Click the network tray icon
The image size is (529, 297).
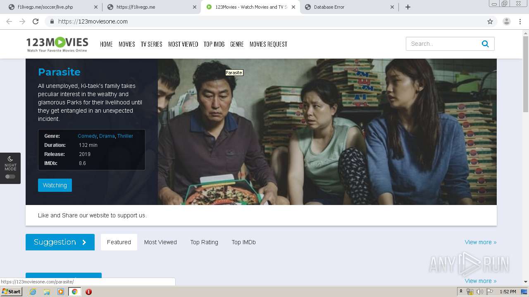point(470,292)
